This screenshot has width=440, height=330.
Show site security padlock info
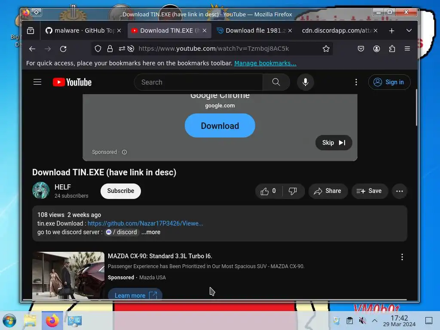pyautogui.click(x=110, y=49)
